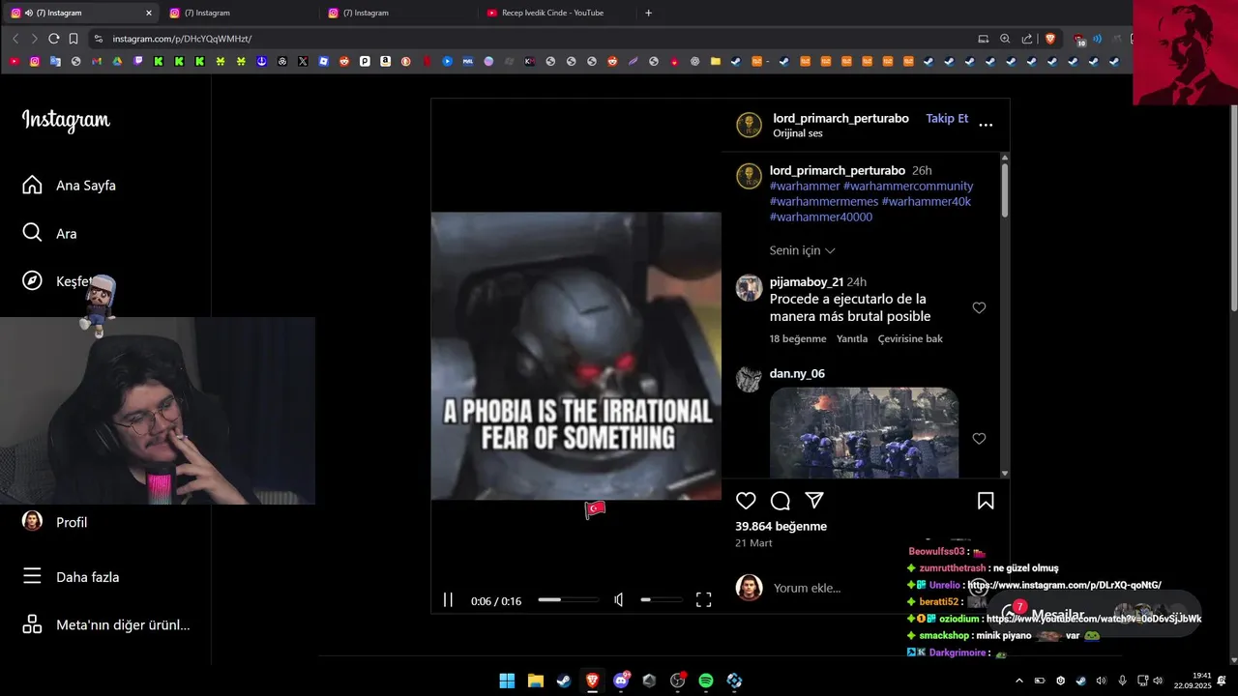View the 39.864 beğenme likes count
The image size is (1238, 696).
pos(781,526)
